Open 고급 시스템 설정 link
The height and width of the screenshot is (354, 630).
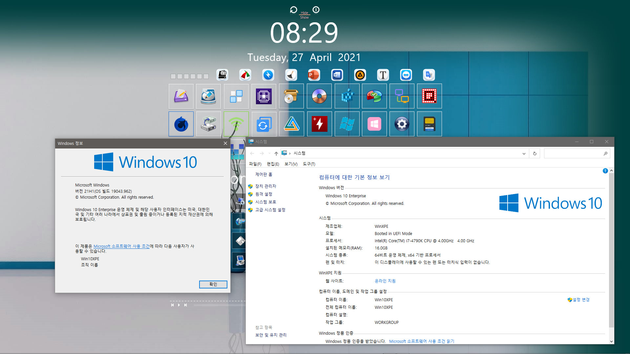tap(270, 210)
